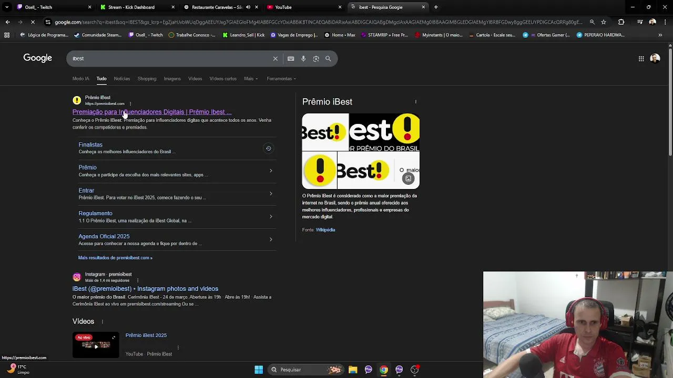Open weather widget showing 17°C
The image size is (673, 378).
[18, 370]
